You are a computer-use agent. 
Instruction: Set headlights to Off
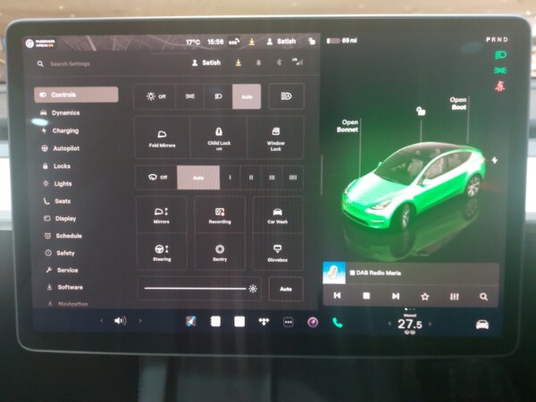[155, 96]
